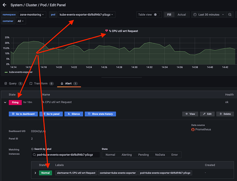Viewport: 237px width, 181px height.
Task: Click Show state history button
Action: coord(101,114)
